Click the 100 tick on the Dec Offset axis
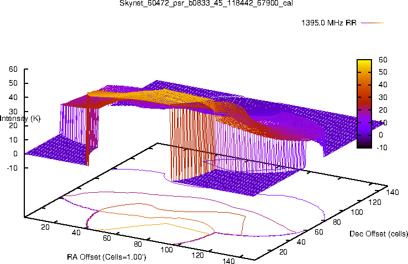Screen dimensions: 408x264 357,212
